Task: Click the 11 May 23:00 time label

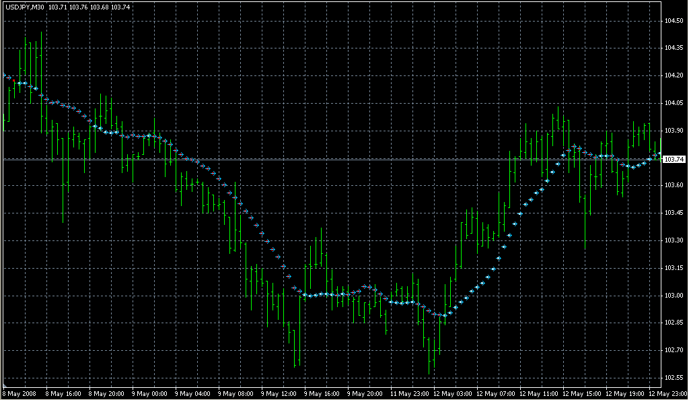Action: pyautogui.click(x=407, y=393)
